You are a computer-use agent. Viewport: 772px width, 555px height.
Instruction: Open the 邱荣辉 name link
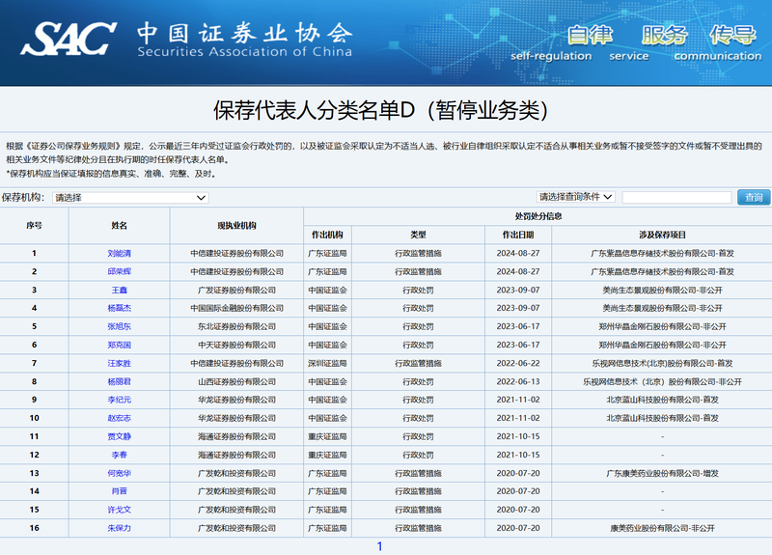point(120,271)
